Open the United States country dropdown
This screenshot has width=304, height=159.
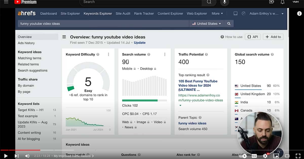click(206, 23)
